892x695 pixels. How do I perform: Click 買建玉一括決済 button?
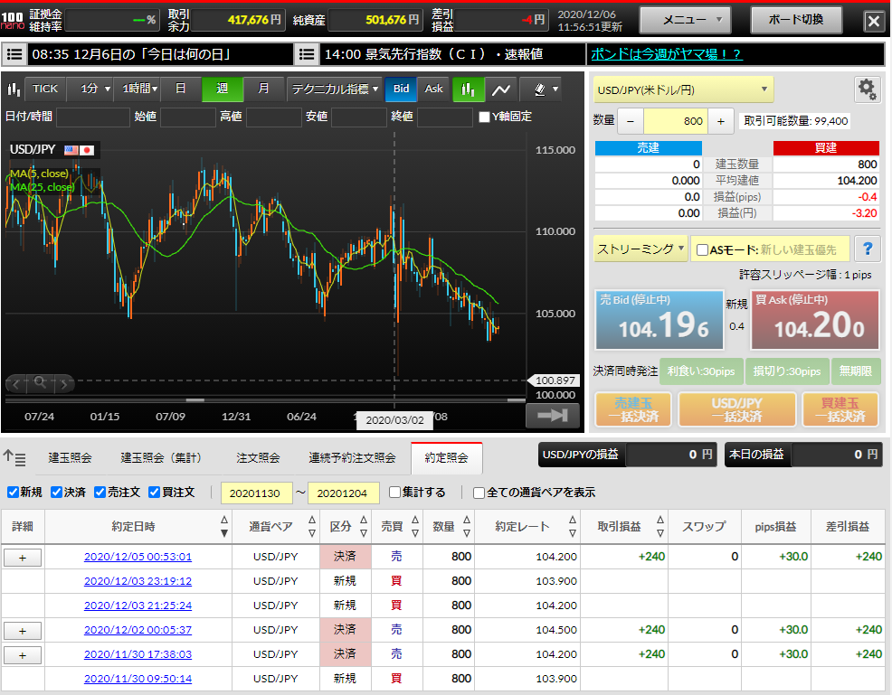tap(840, 409)
